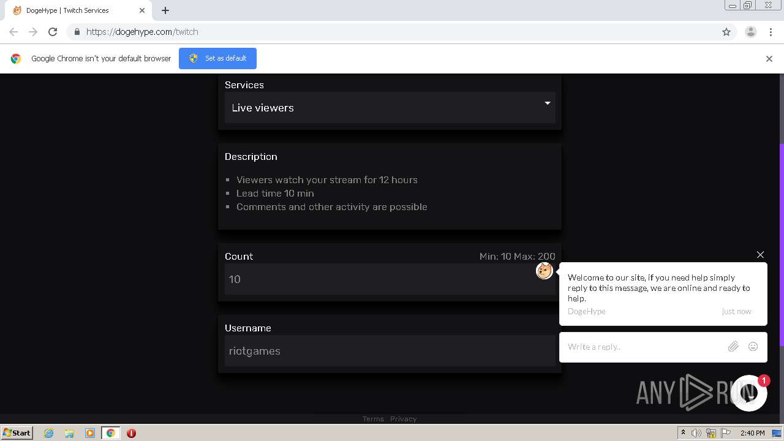Click the 'Lead time 10 min' bullet
The image size is (784, 441).
tap(275, 194)
